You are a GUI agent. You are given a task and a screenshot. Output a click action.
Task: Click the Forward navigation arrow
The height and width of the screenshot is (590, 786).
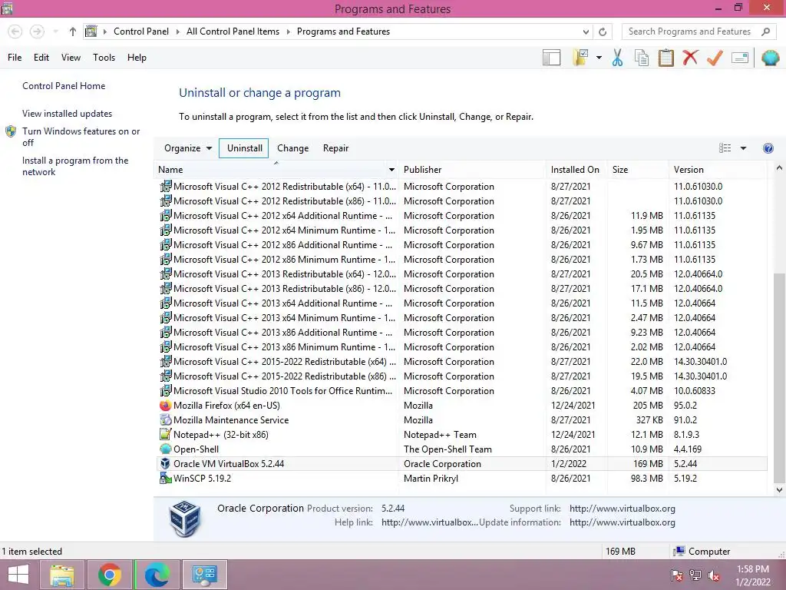click(37, 31)
